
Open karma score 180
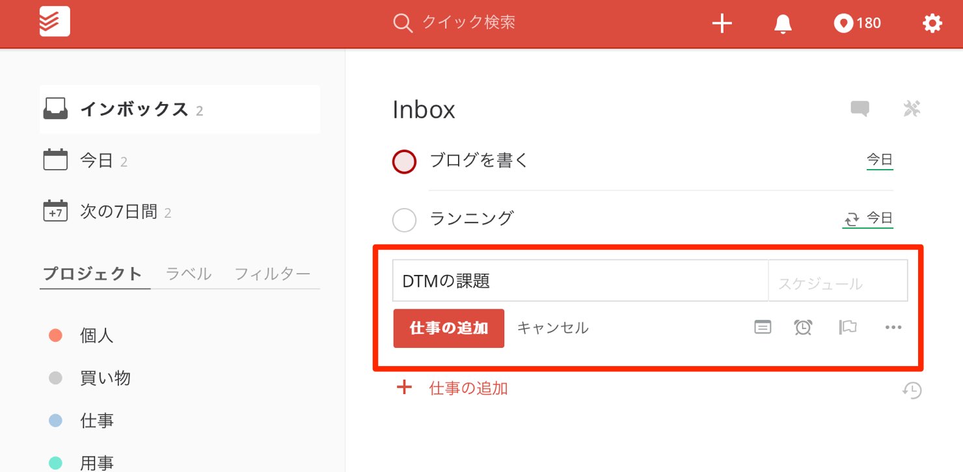point(858,23)
